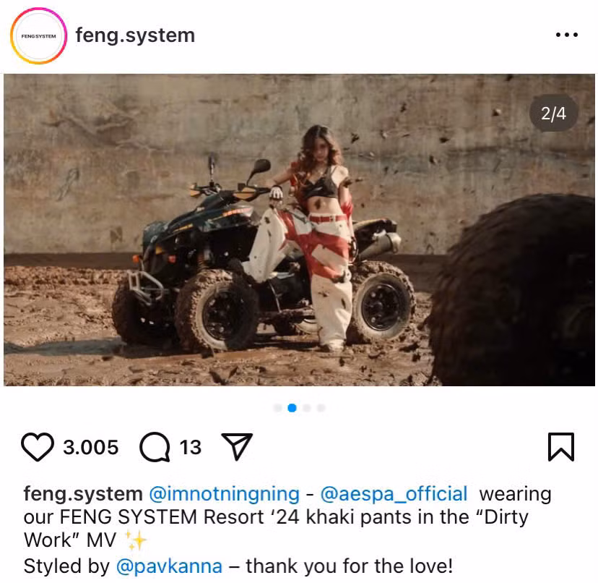
Task: Save the post with the bookmark icon
Action: pyautogui.click(x=561, y=446)
